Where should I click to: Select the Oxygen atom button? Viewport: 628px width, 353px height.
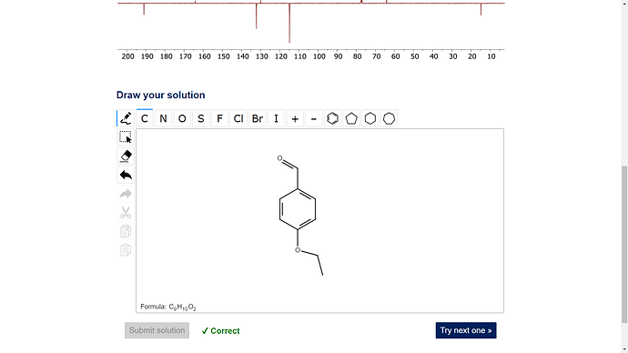182,118
